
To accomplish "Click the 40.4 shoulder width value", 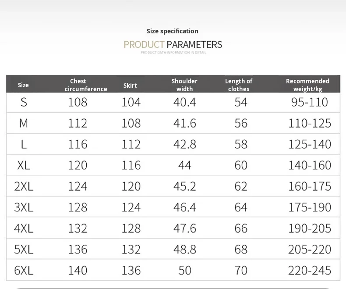I will 185,102.
